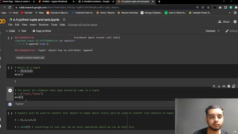
Task: Run the AttributeError traceback cell
Action: pyautogui.click(x=10, y=38)
